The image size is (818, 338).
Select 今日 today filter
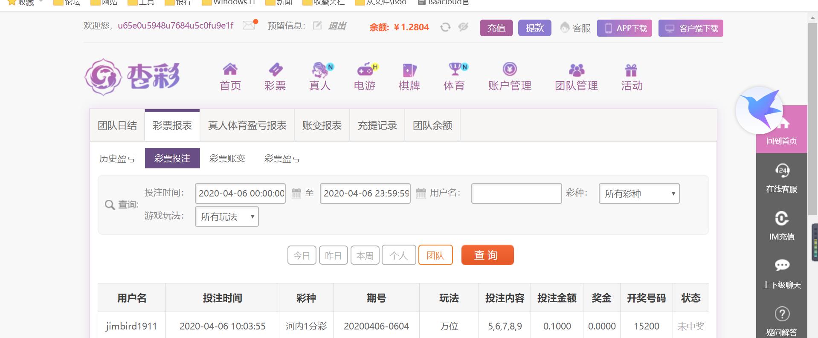point(302,255)
